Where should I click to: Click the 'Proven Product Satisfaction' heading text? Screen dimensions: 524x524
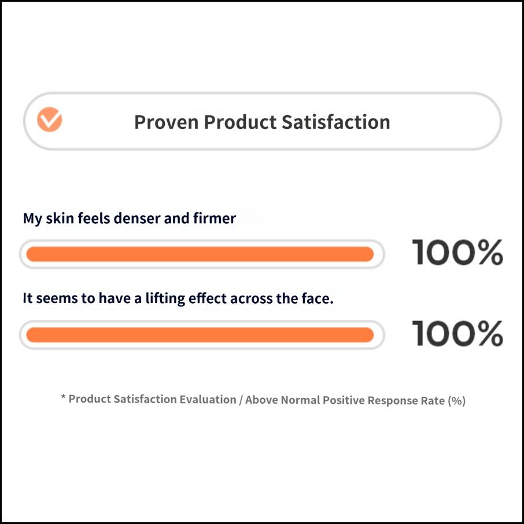pyautogui.click(x=262, y=122)
